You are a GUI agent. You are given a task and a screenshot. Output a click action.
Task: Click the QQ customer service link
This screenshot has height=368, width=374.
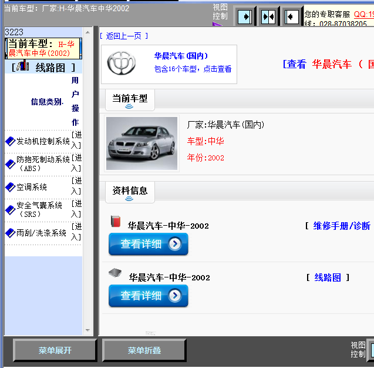click(x=364, y=14)
